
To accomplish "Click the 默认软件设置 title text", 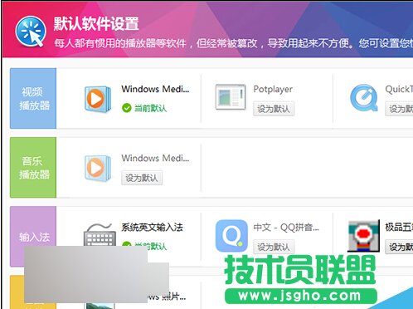I will point(96,23).
